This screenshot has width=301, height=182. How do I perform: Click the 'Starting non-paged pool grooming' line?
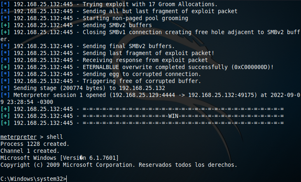pos(94,18)
